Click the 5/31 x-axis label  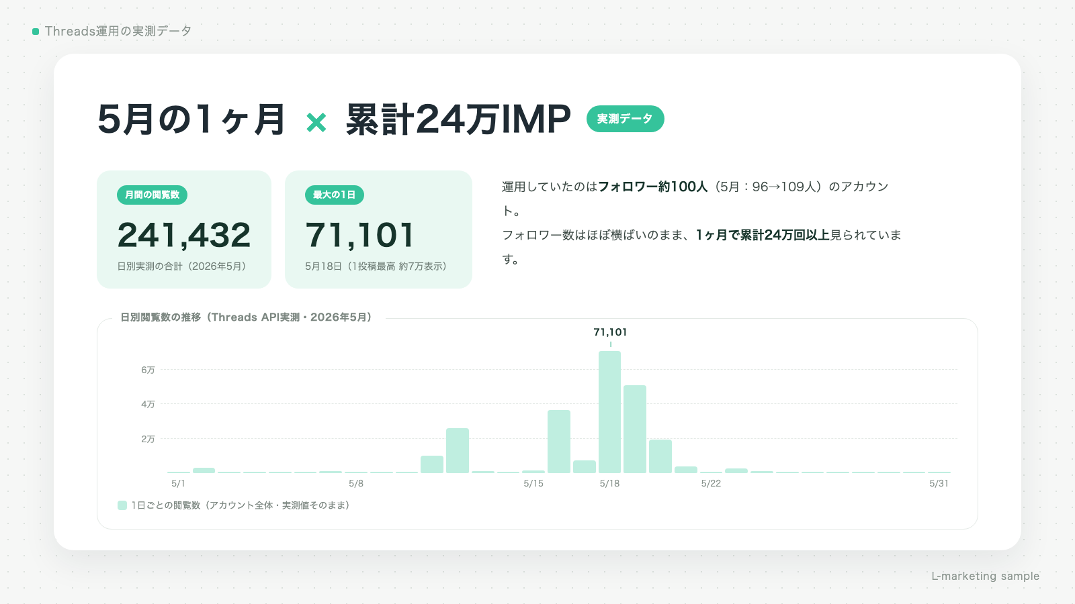tap(939, 483)
